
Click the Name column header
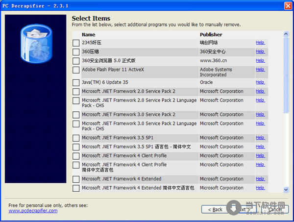89,35
